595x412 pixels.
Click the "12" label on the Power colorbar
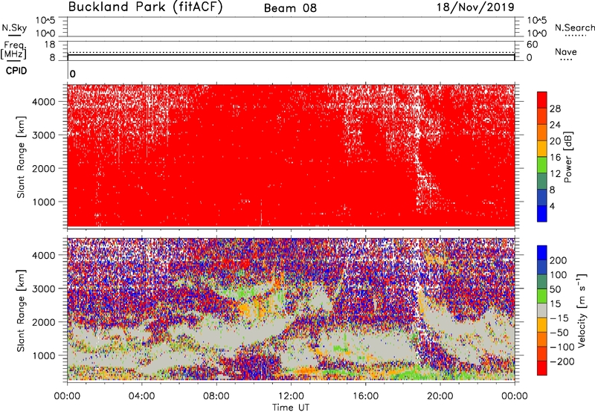(555, 173)
